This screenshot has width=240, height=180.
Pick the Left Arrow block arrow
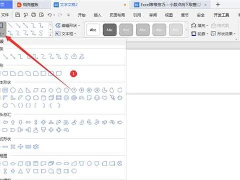coord(5,122)
